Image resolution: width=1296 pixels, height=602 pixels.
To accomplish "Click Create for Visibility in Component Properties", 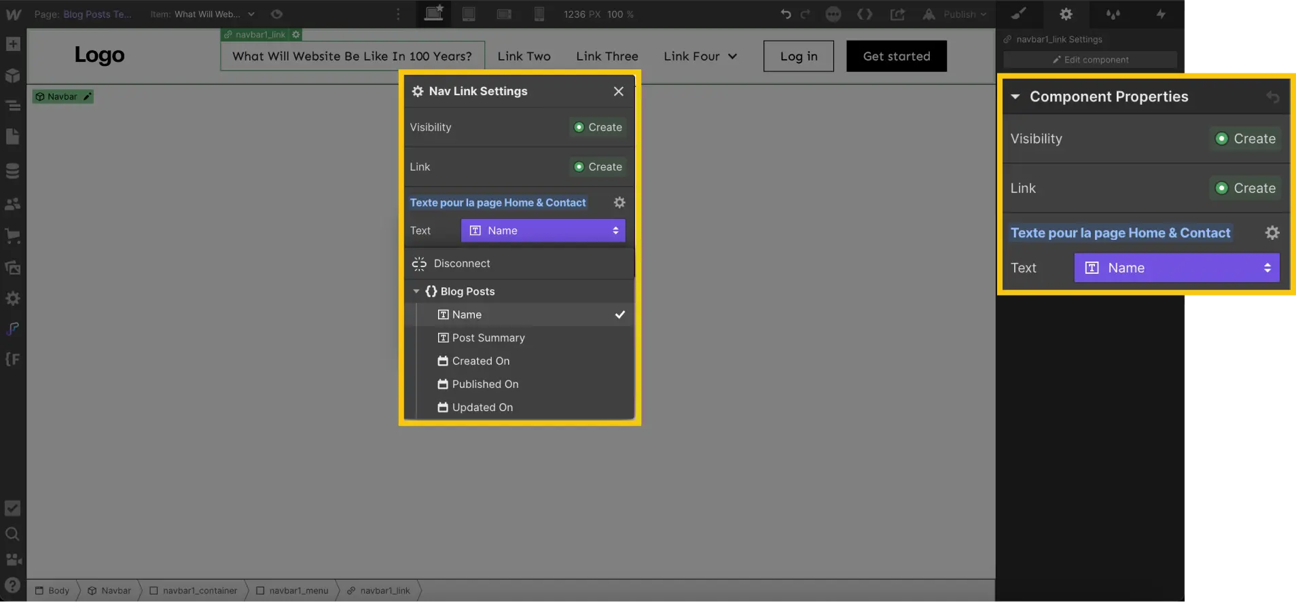I will click(1245, 139).
